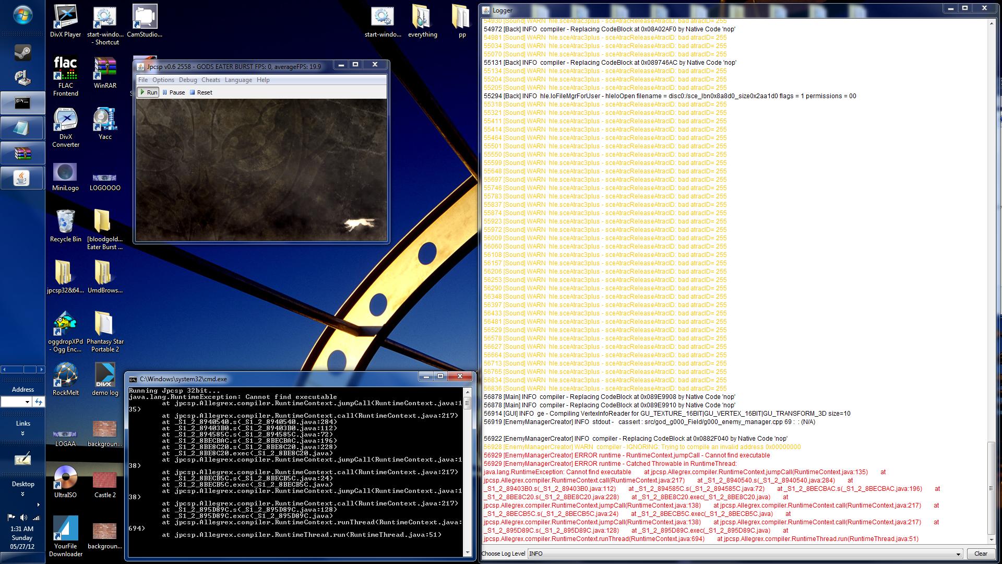Open the Debug menu in Jpcsp
This screenshot has height=564, width=1002.
(x=188, y=80)
